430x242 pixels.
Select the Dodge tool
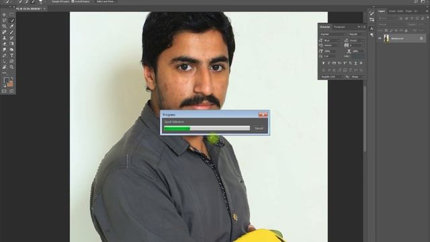click(11, 50)
